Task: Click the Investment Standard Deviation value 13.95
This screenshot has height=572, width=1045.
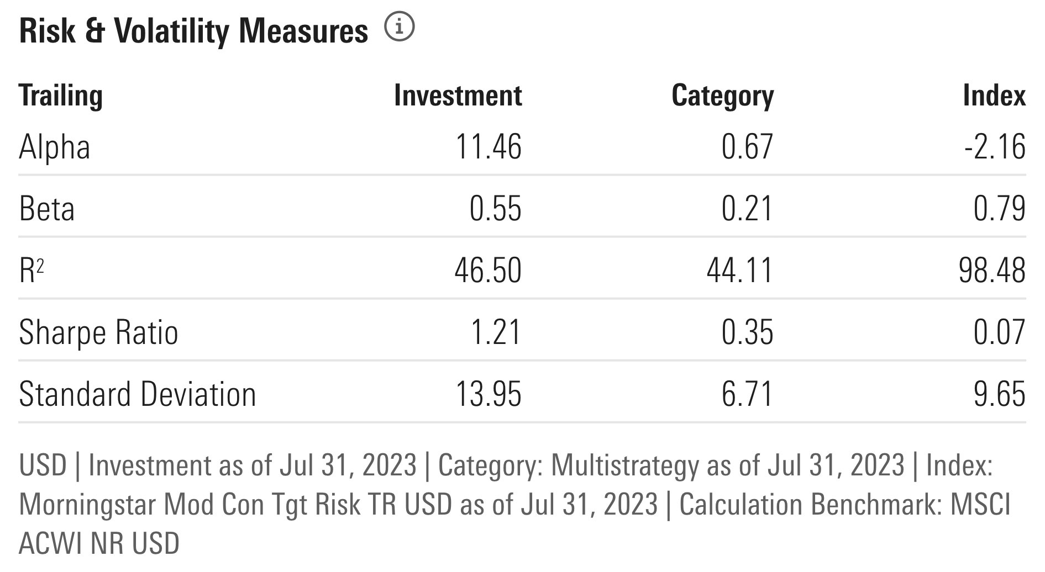Action: [x=488, y=394]
